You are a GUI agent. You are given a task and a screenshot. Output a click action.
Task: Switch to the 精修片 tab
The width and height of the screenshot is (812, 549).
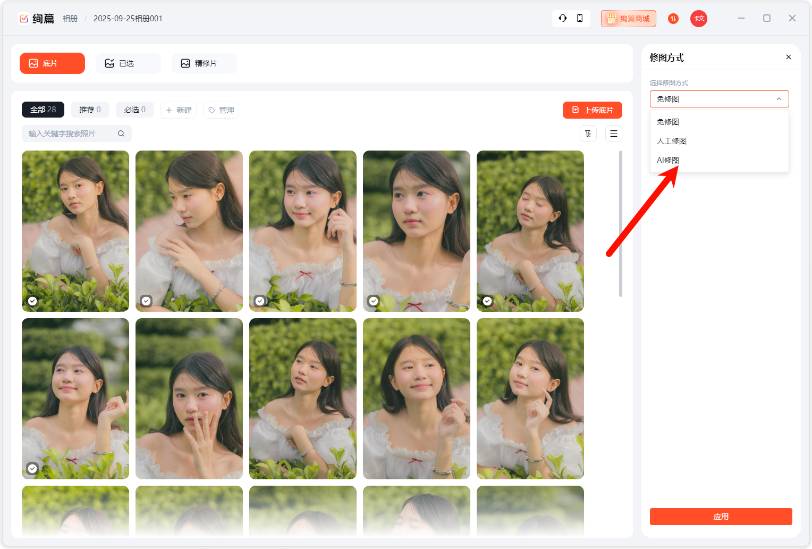point(204,63)
